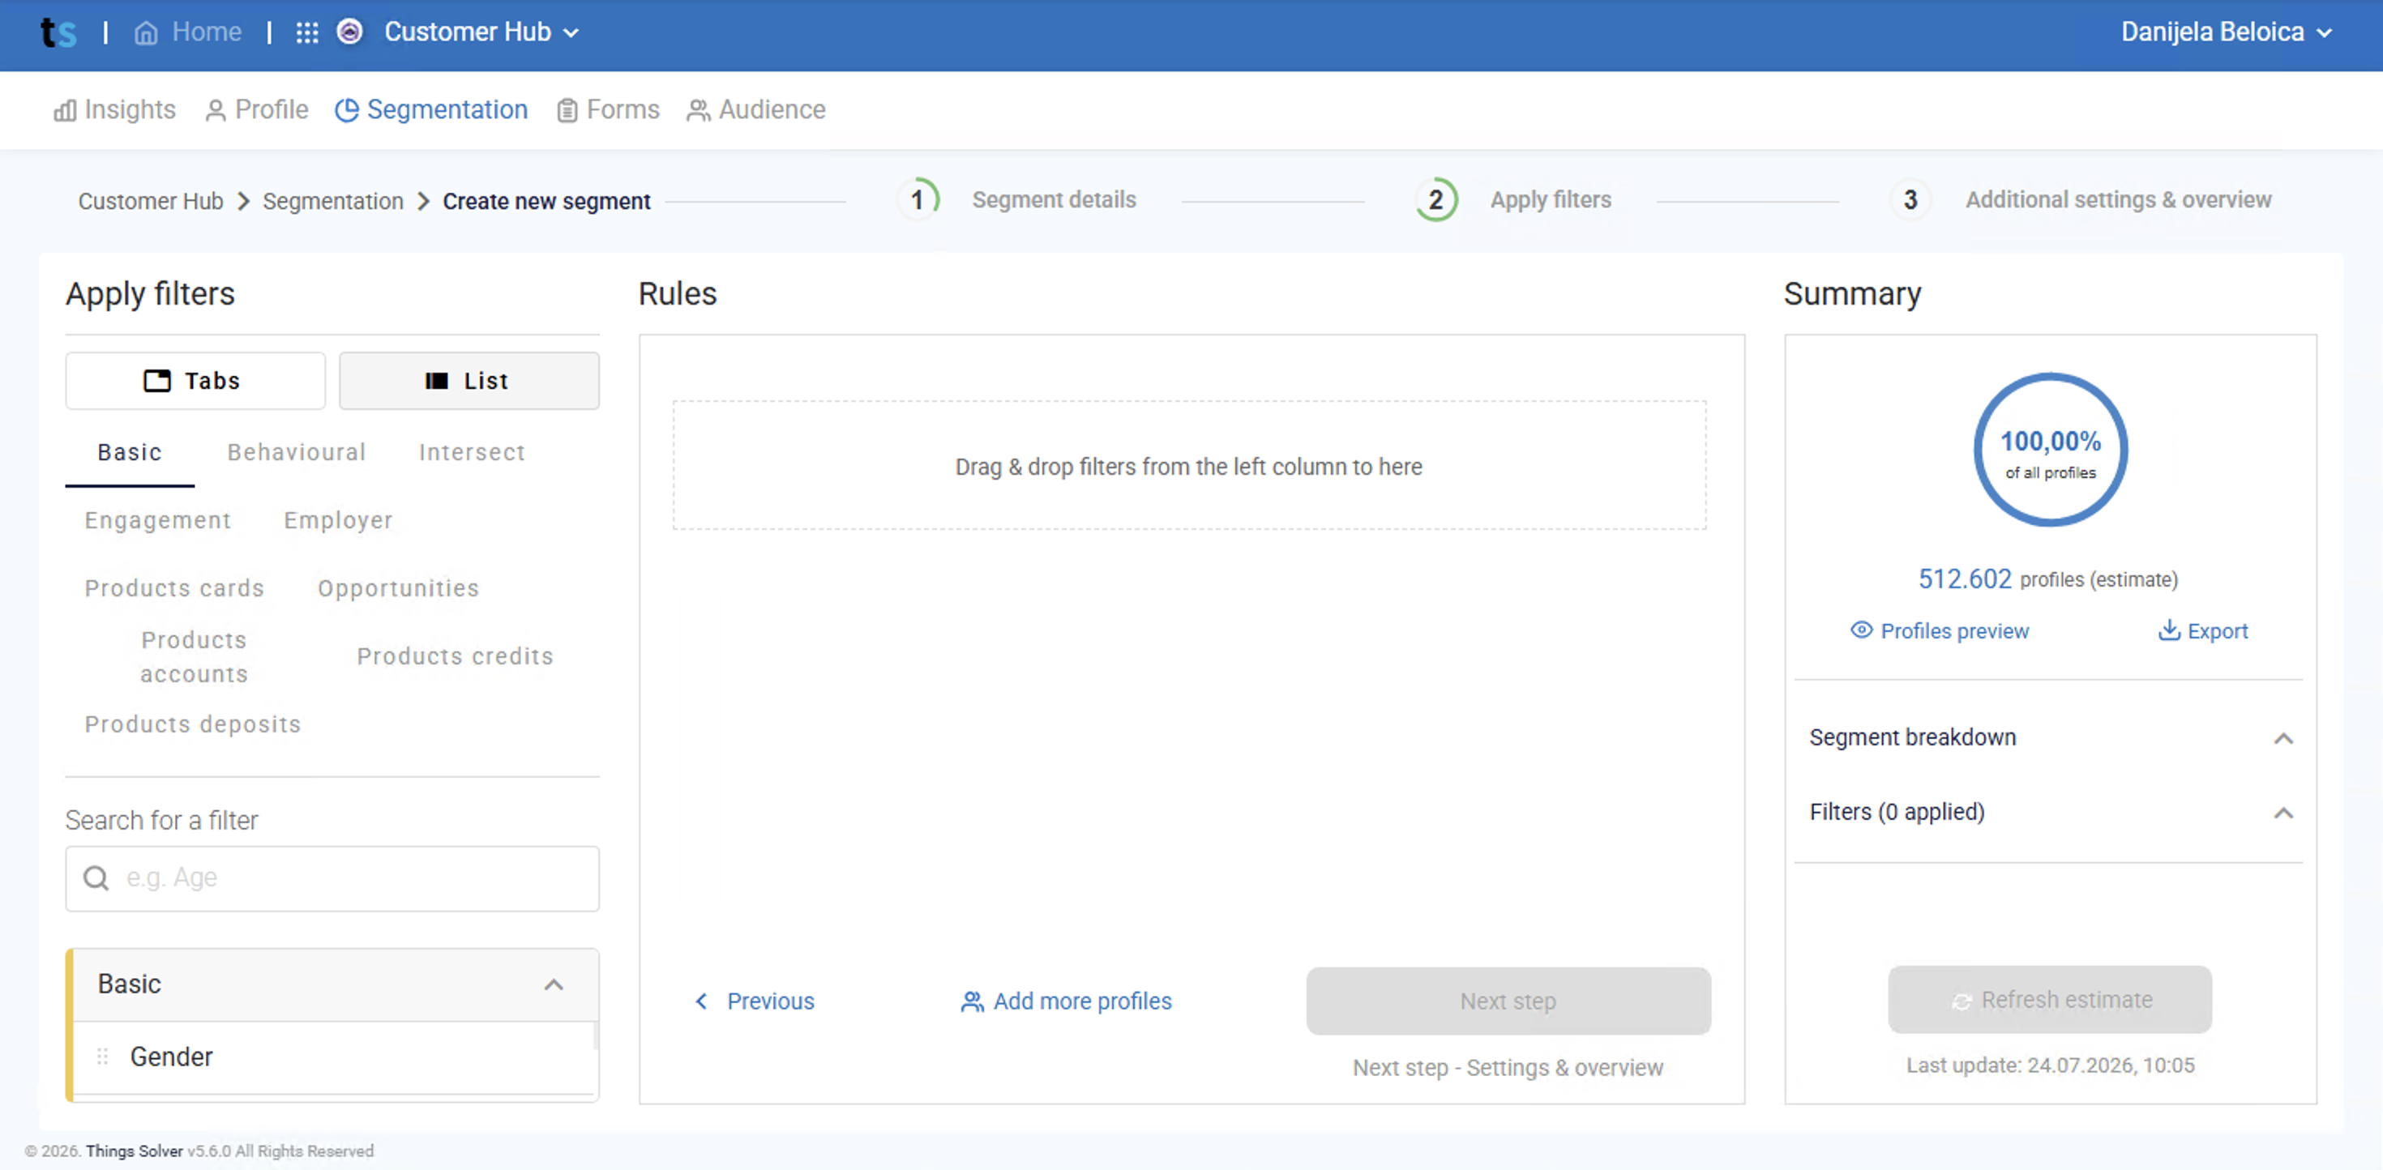Click Add more profiles
2383x1170 pixels.
[x=1066, y=1001]
